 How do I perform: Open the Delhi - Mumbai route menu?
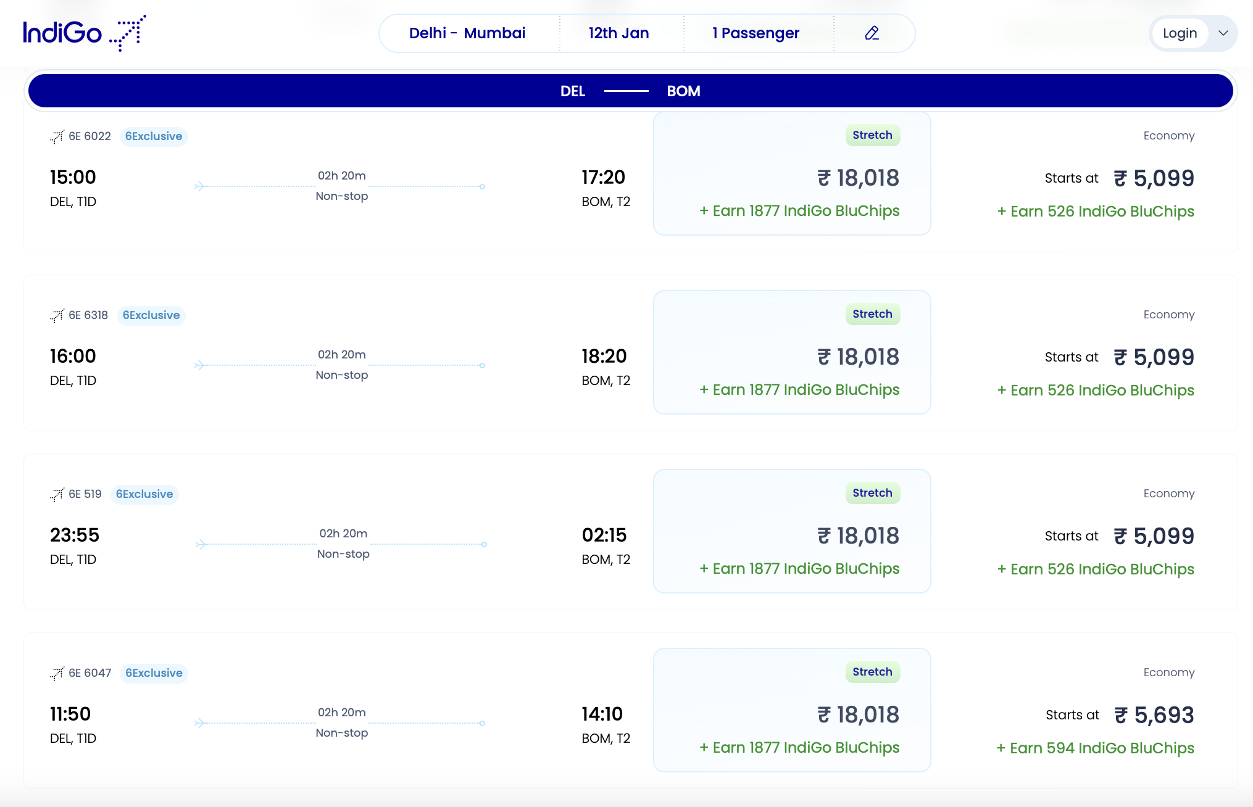tap(467, 33)
